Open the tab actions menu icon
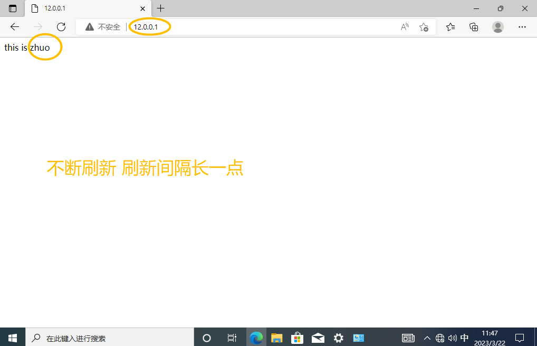This screenshot has width=537, height=346. (13, 8)
